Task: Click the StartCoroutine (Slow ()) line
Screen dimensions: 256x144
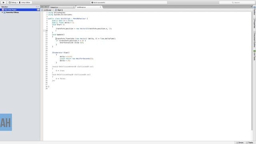Action: click(x=72, y=43)
